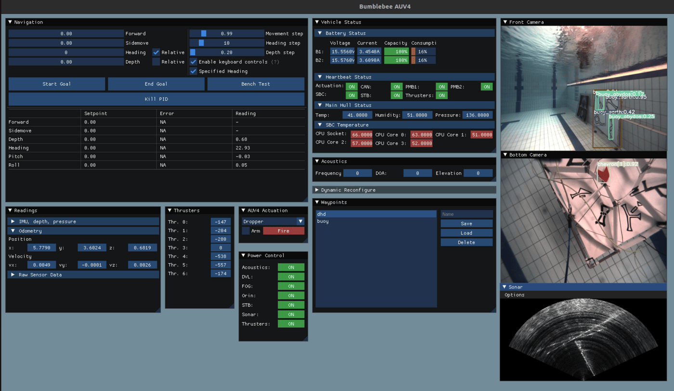This screenshot has width=674, height=391.
Task: Check the Arm checkbox before firing
Action: coord(246,231)
